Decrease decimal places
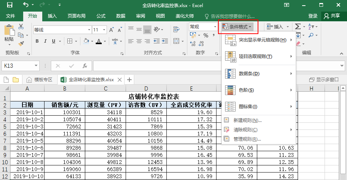 201,44
